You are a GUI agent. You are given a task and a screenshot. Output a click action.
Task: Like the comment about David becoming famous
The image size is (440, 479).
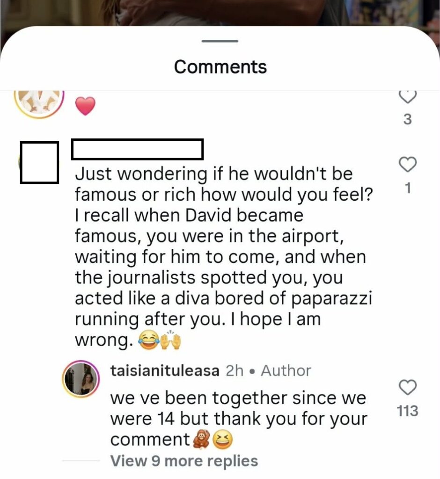408,164
